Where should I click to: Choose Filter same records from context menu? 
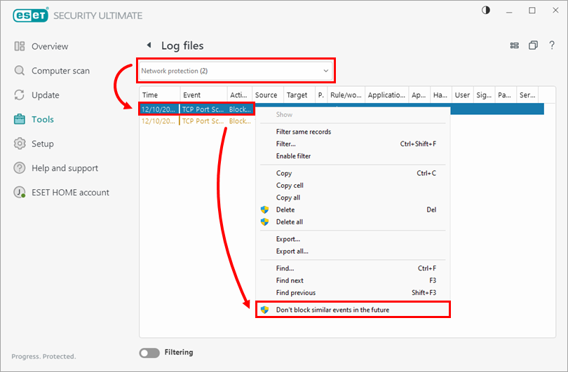304,132
